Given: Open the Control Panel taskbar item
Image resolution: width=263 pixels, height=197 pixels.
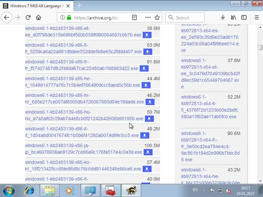Looking at the screenshot, I should [90, 191].
